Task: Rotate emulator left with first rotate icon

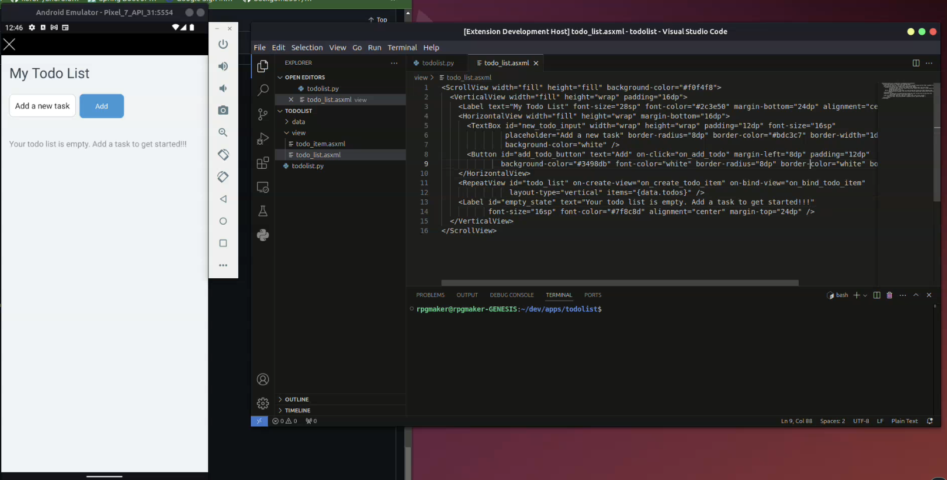Action: pos(223,155)
